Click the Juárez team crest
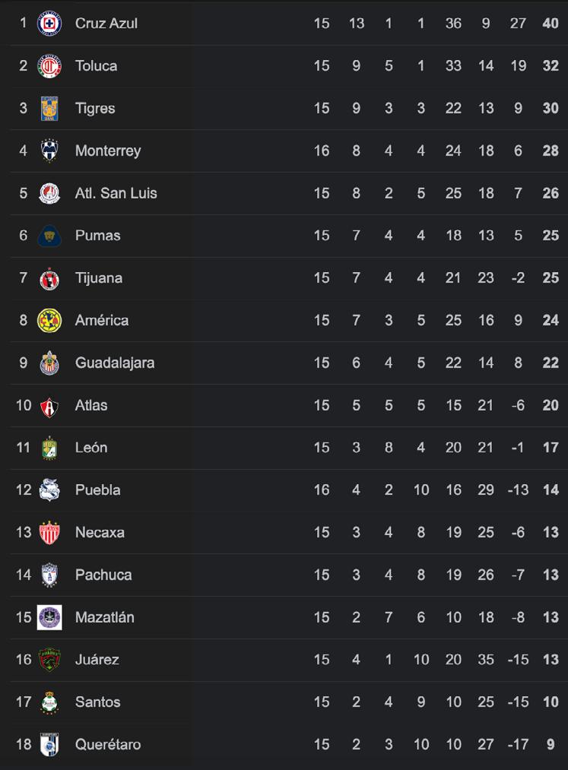 [x=49, y=660]
